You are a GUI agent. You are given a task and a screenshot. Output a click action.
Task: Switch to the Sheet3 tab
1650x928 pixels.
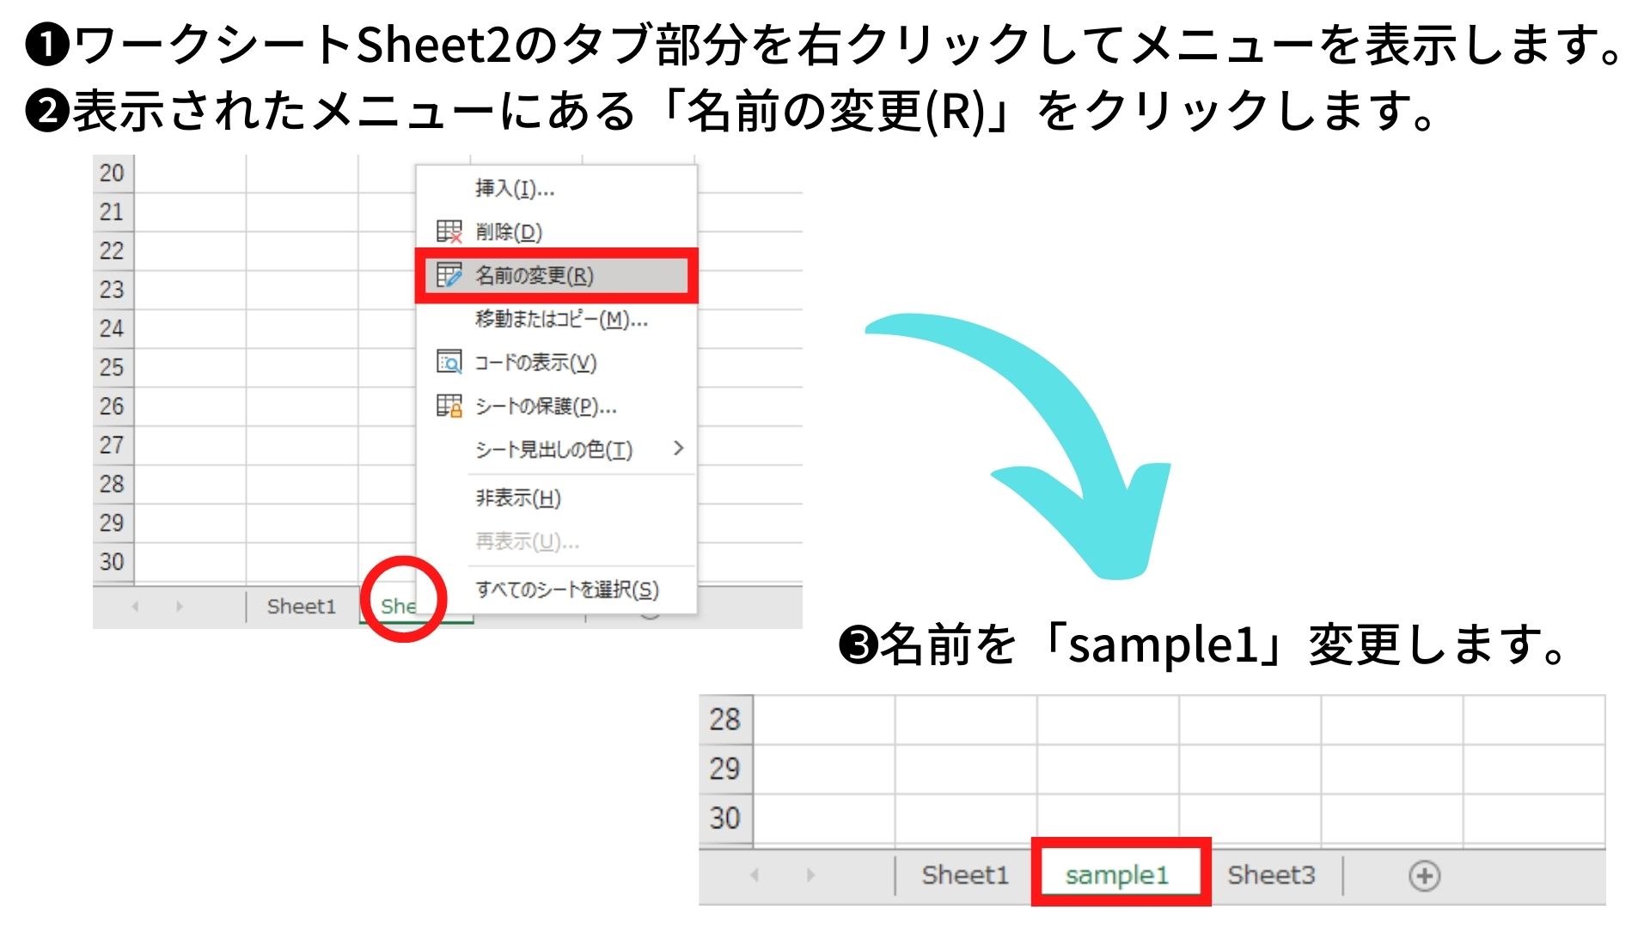[1271, 875]
